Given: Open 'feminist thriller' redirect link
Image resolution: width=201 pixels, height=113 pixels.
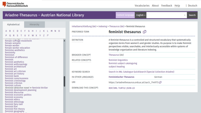Looking at the screenshot, I should click(x=40, y=88).
